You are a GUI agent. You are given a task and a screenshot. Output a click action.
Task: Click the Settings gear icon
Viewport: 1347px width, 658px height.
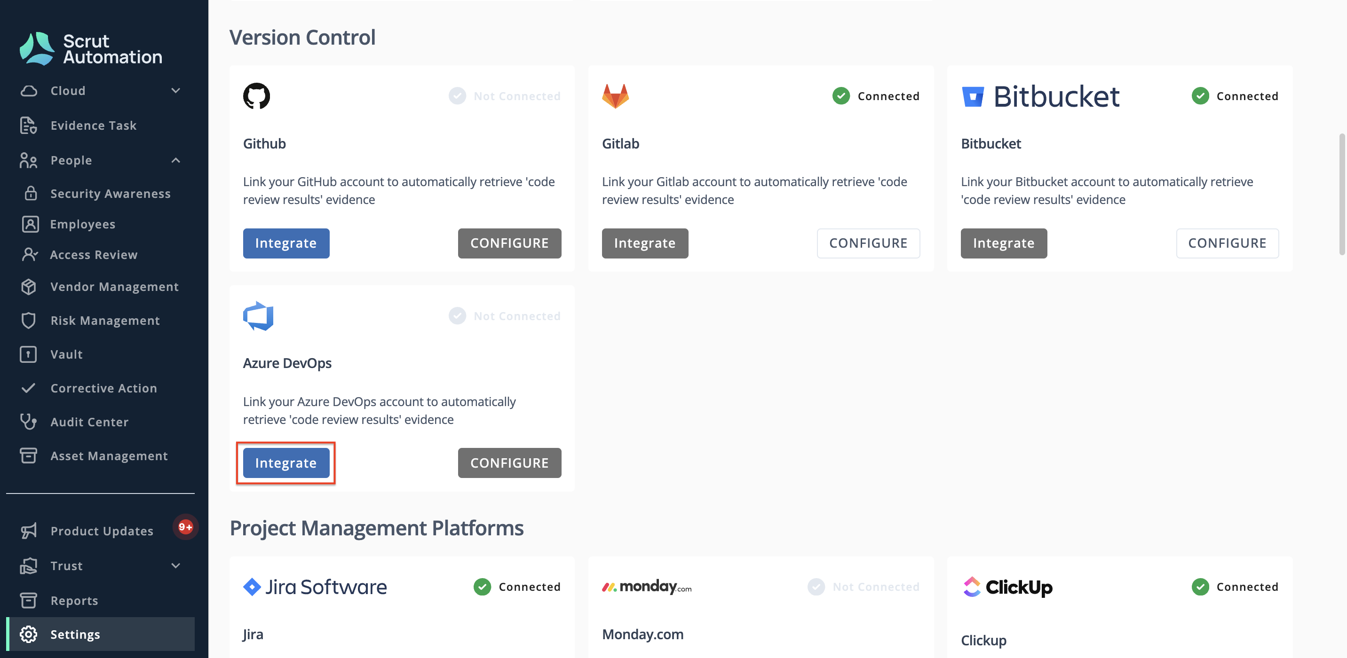(x=28, y=634)
